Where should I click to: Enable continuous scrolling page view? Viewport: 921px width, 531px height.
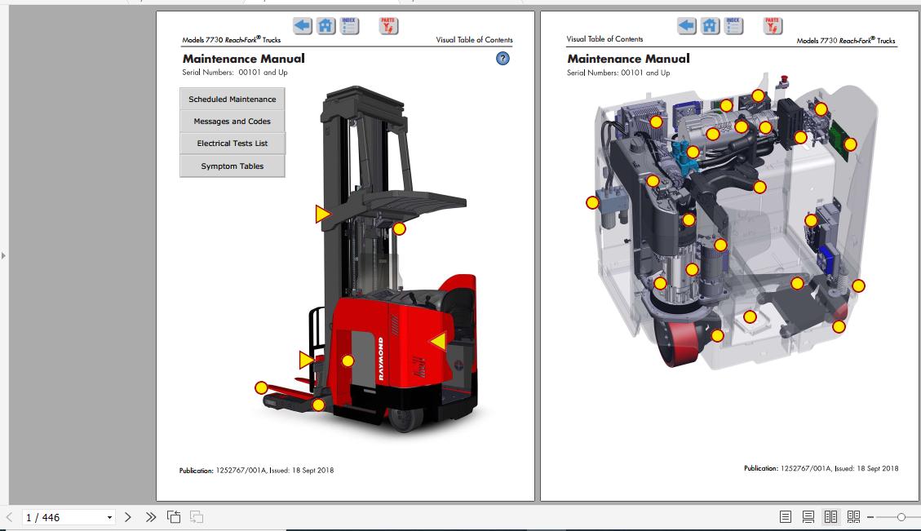(x=808, y=517)
